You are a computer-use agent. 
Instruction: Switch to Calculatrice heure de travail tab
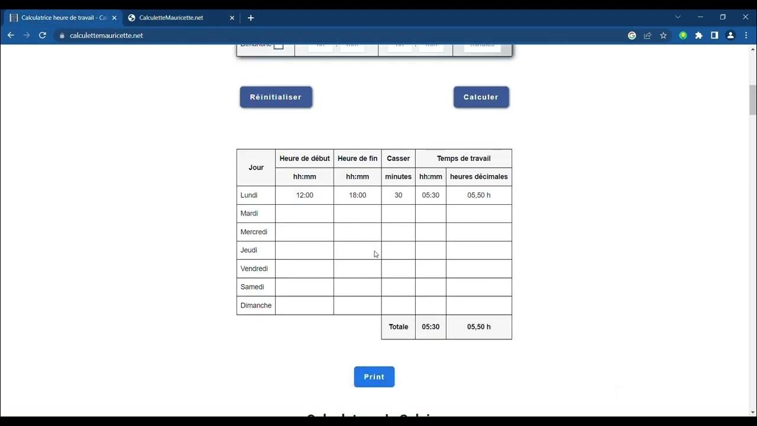click(63, 18)
